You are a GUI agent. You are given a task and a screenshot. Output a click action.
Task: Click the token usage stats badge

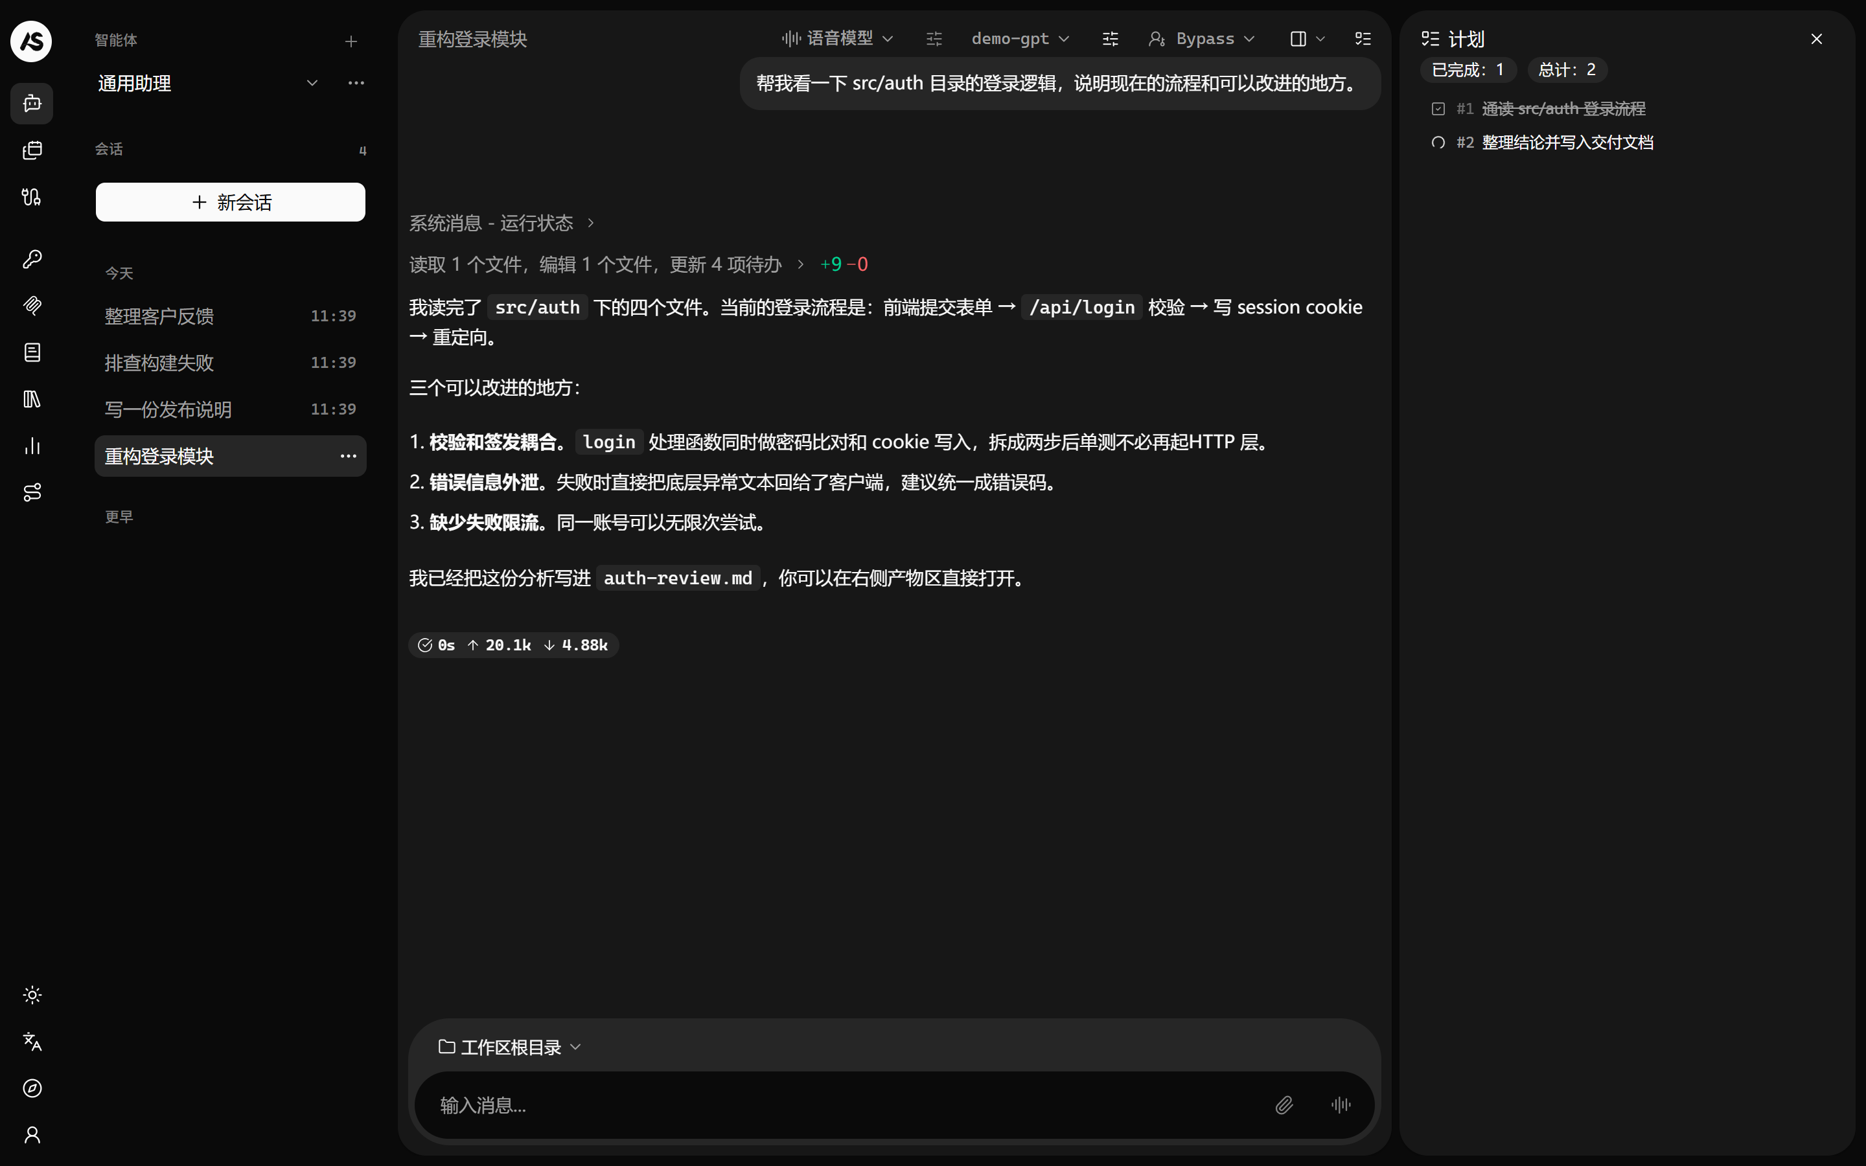tap(514, 645)
